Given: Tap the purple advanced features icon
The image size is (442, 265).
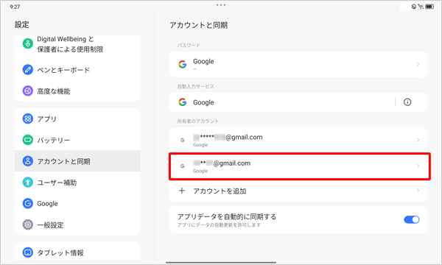Looking at the screenshot, I should click(28, 91).
